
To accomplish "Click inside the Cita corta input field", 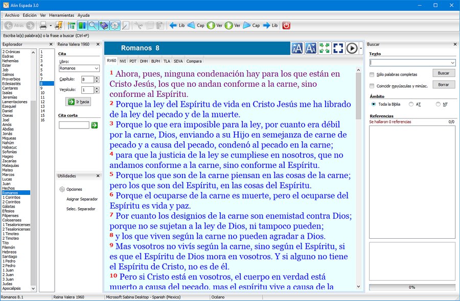I will [x=74, y=125].
